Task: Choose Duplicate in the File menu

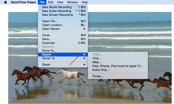Action: [x=63, y=43]
